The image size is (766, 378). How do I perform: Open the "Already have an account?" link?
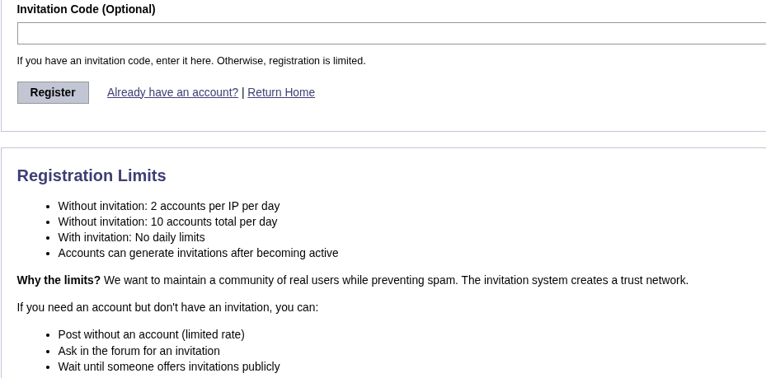point(172,92)
